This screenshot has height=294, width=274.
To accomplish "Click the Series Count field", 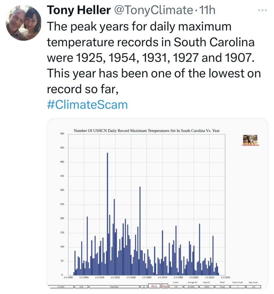I will (x=237, y=287).
